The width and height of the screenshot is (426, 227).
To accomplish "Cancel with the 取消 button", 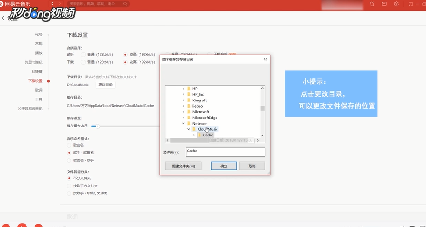I will coord(252,166).
